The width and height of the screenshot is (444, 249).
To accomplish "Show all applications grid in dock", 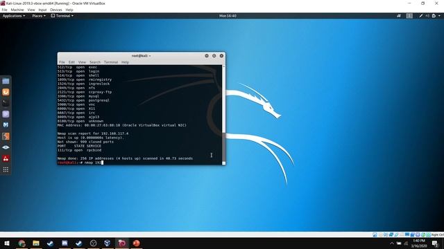I will 6,169.
